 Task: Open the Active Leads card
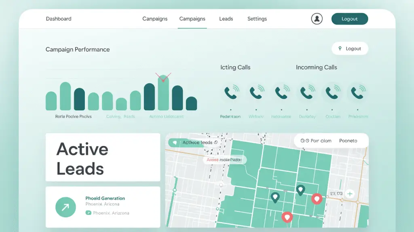click(103, 157)
